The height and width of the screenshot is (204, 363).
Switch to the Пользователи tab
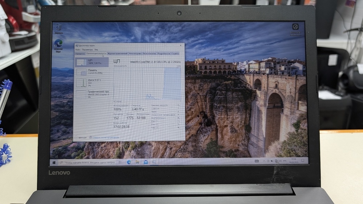149,54
